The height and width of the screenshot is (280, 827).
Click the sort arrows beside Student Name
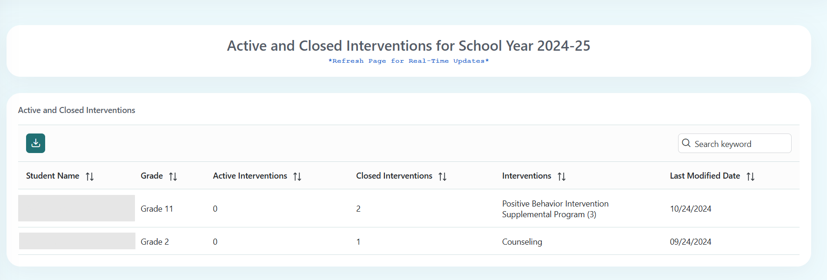(x=90, y=176)
